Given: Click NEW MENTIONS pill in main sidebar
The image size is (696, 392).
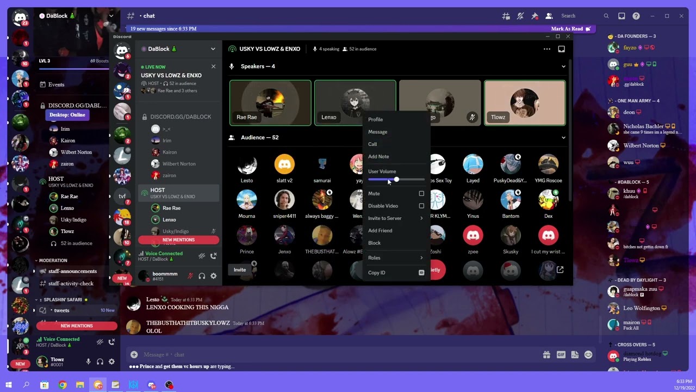Looking at the screenshot, I should pos(77,326).
